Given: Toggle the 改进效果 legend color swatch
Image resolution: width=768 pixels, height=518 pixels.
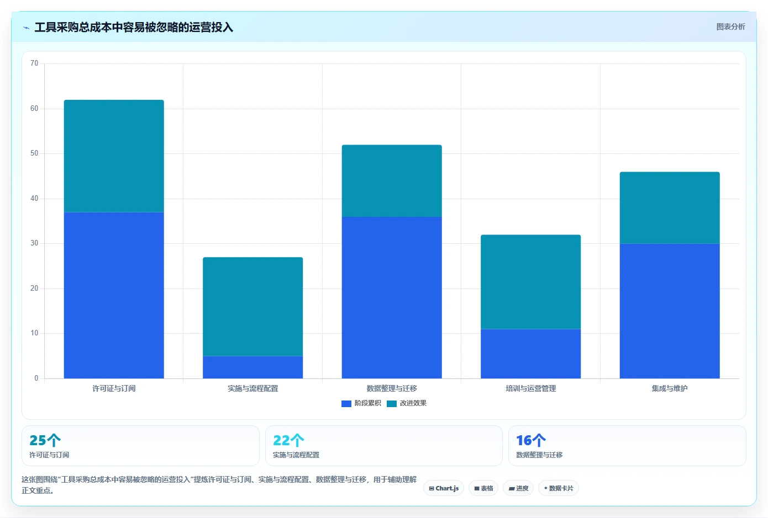Looking at the screenshot, I should pos(392,403).
